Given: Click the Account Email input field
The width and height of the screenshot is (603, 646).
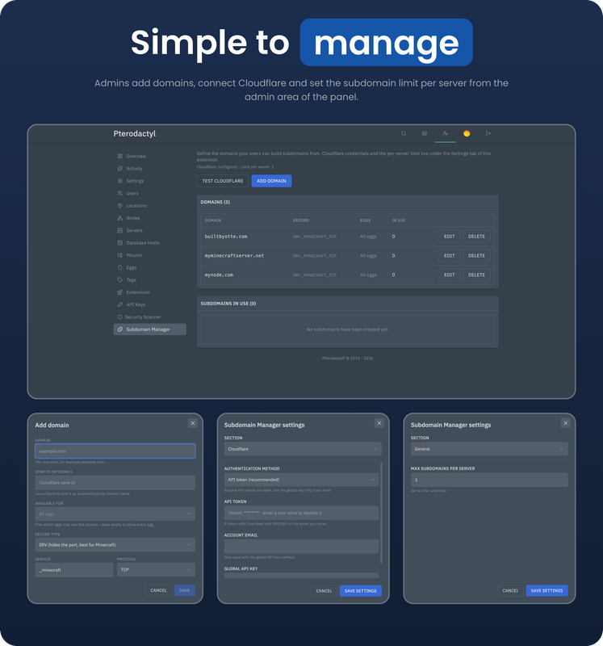Looking at the screenshot, I should pyautogui.click(x=301, y=547).
